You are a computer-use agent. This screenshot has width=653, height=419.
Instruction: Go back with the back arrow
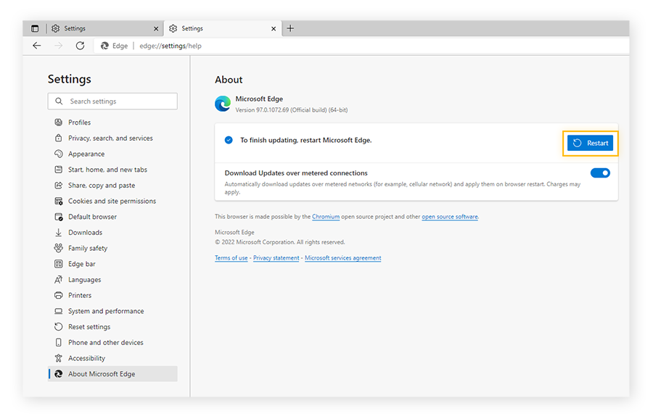tap(37, 46)
